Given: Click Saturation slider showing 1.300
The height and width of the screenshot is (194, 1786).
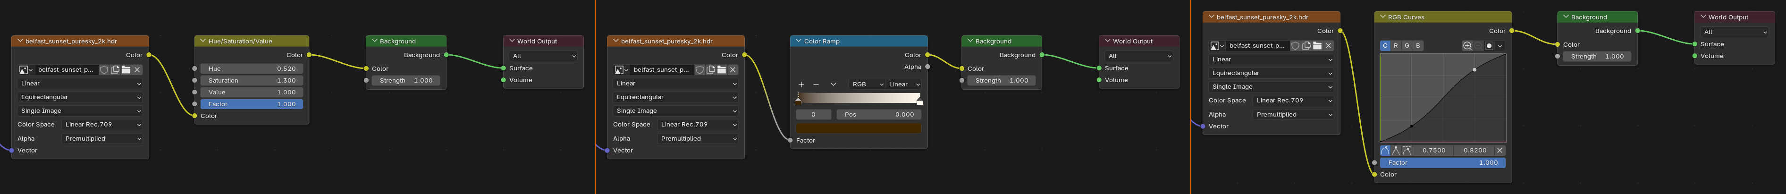Looking at the screenshot, I should click(x=252, y=80).
